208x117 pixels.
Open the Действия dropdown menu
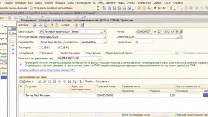click(x=24, y=25)
